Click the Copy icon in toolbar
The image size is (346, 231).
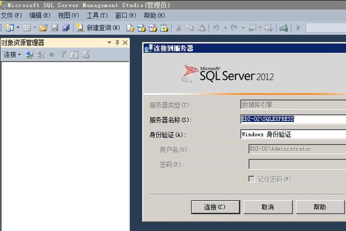pos(190,28)
